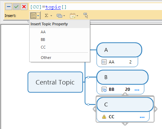162x129 pixels.
Task: Add subtopic right of C plus handle
Action: tap(155, 109)
